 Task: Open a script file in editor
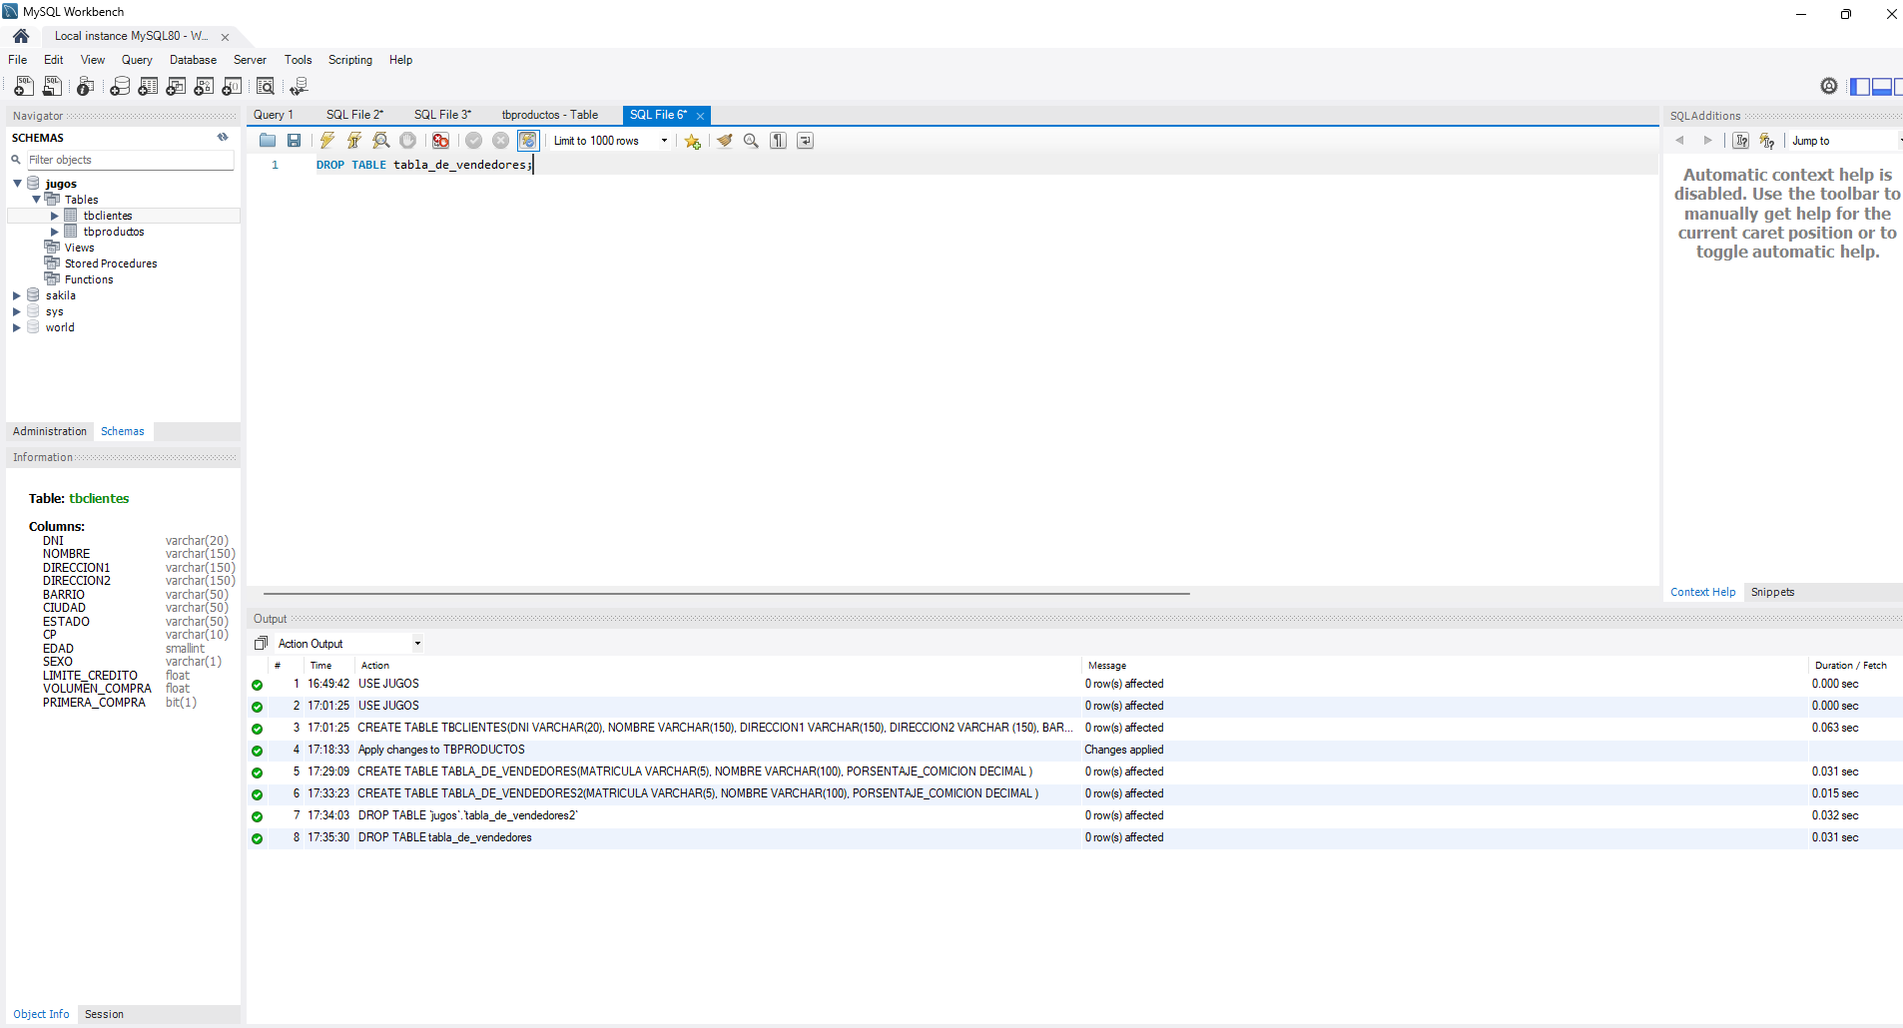(x=268, y=141)
